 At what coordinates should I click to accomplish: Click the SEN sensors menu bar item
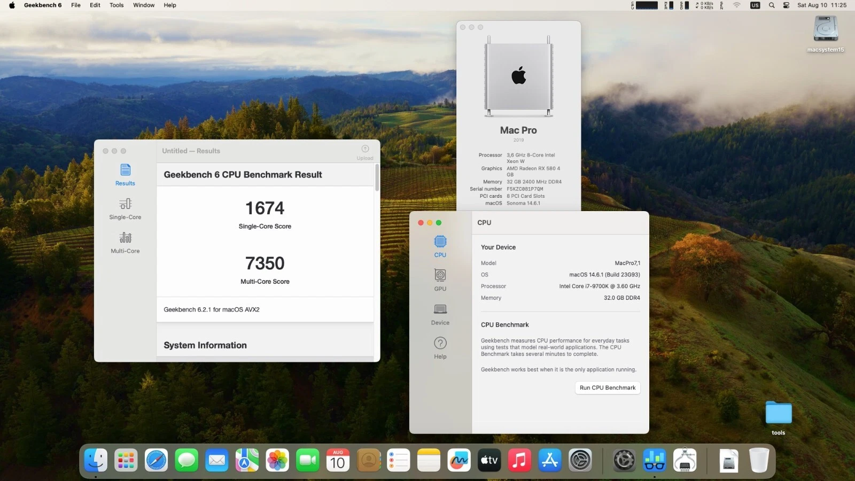[x=721, y=5]
